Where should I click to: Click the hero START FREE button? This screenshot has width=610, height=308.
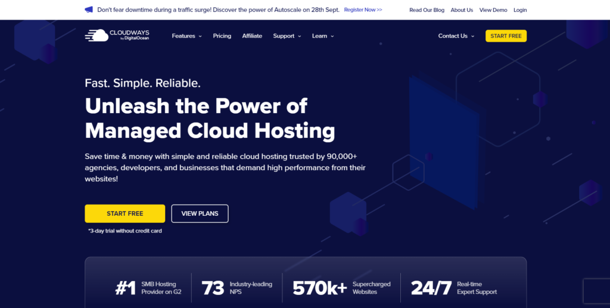coord(125,213)
